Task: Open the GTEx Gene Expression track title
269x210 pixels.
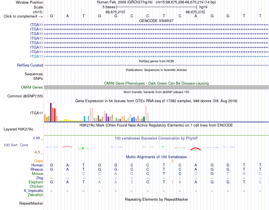Action: (156, 101)
